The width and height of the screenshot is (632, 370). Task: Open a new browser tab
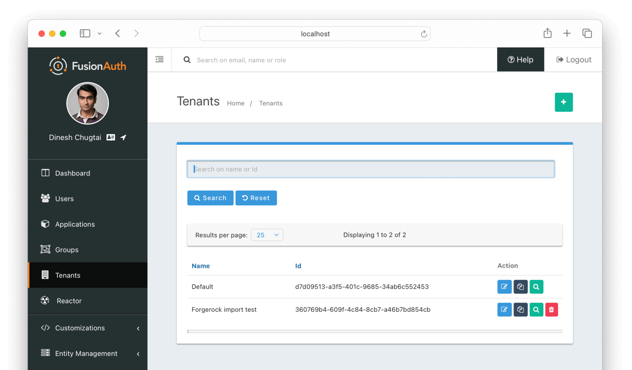point(567,34)
